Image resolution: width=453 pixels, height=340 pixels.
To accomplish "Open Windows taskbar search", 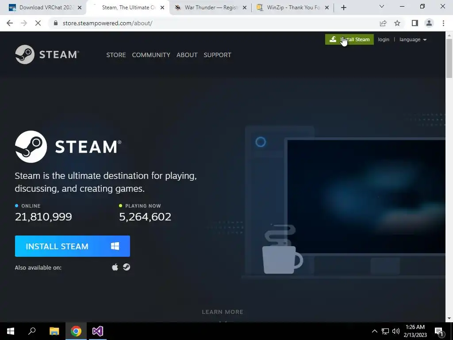I will click(32, 331).
